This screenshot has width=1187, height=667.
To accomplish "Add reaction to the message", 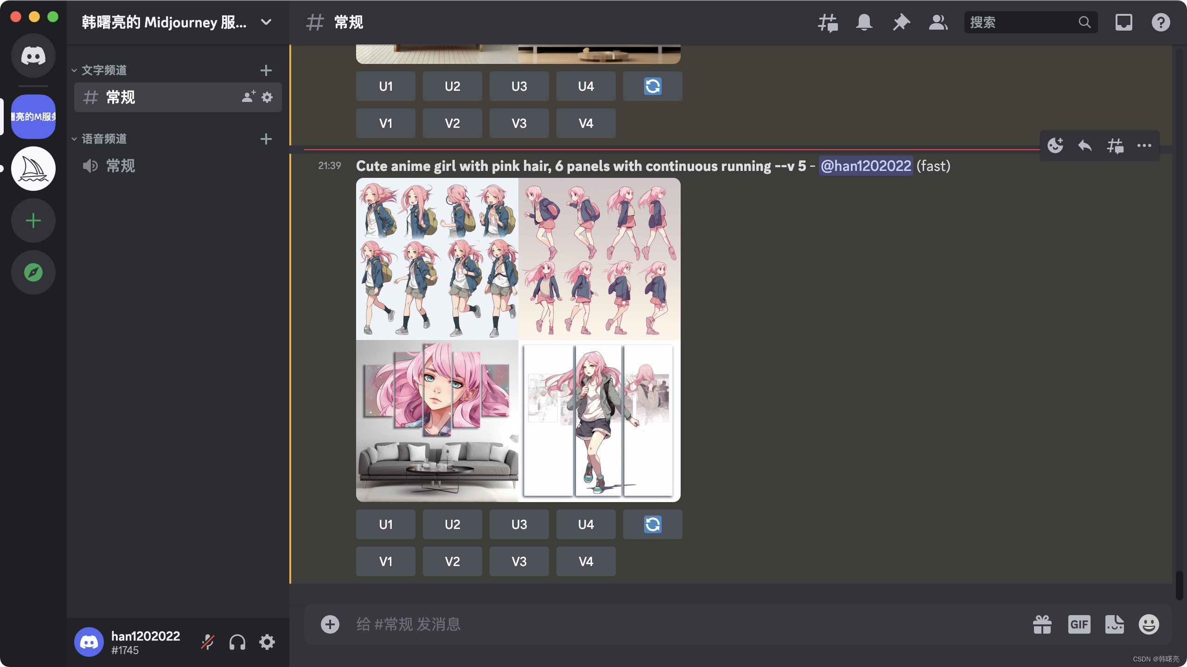I will (1055, 146).
